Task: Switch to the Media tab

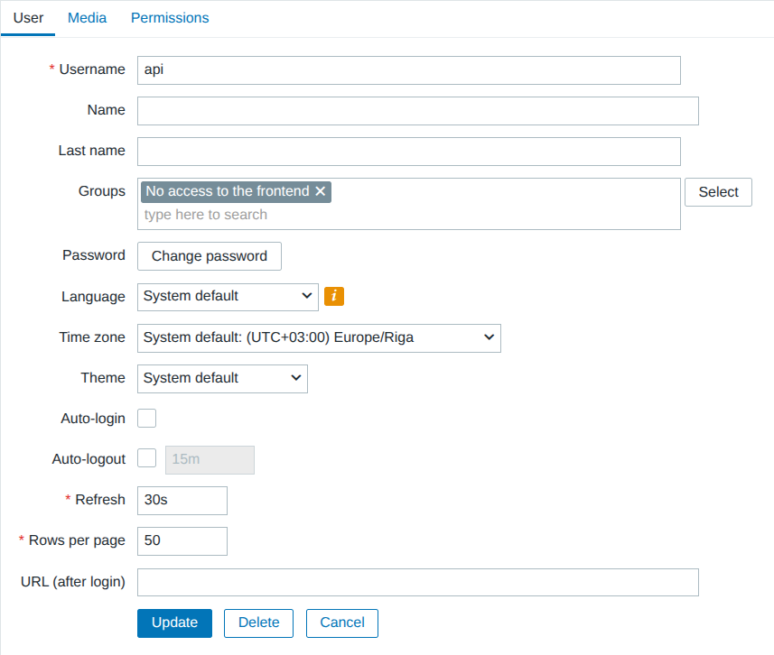Action: 87,17
